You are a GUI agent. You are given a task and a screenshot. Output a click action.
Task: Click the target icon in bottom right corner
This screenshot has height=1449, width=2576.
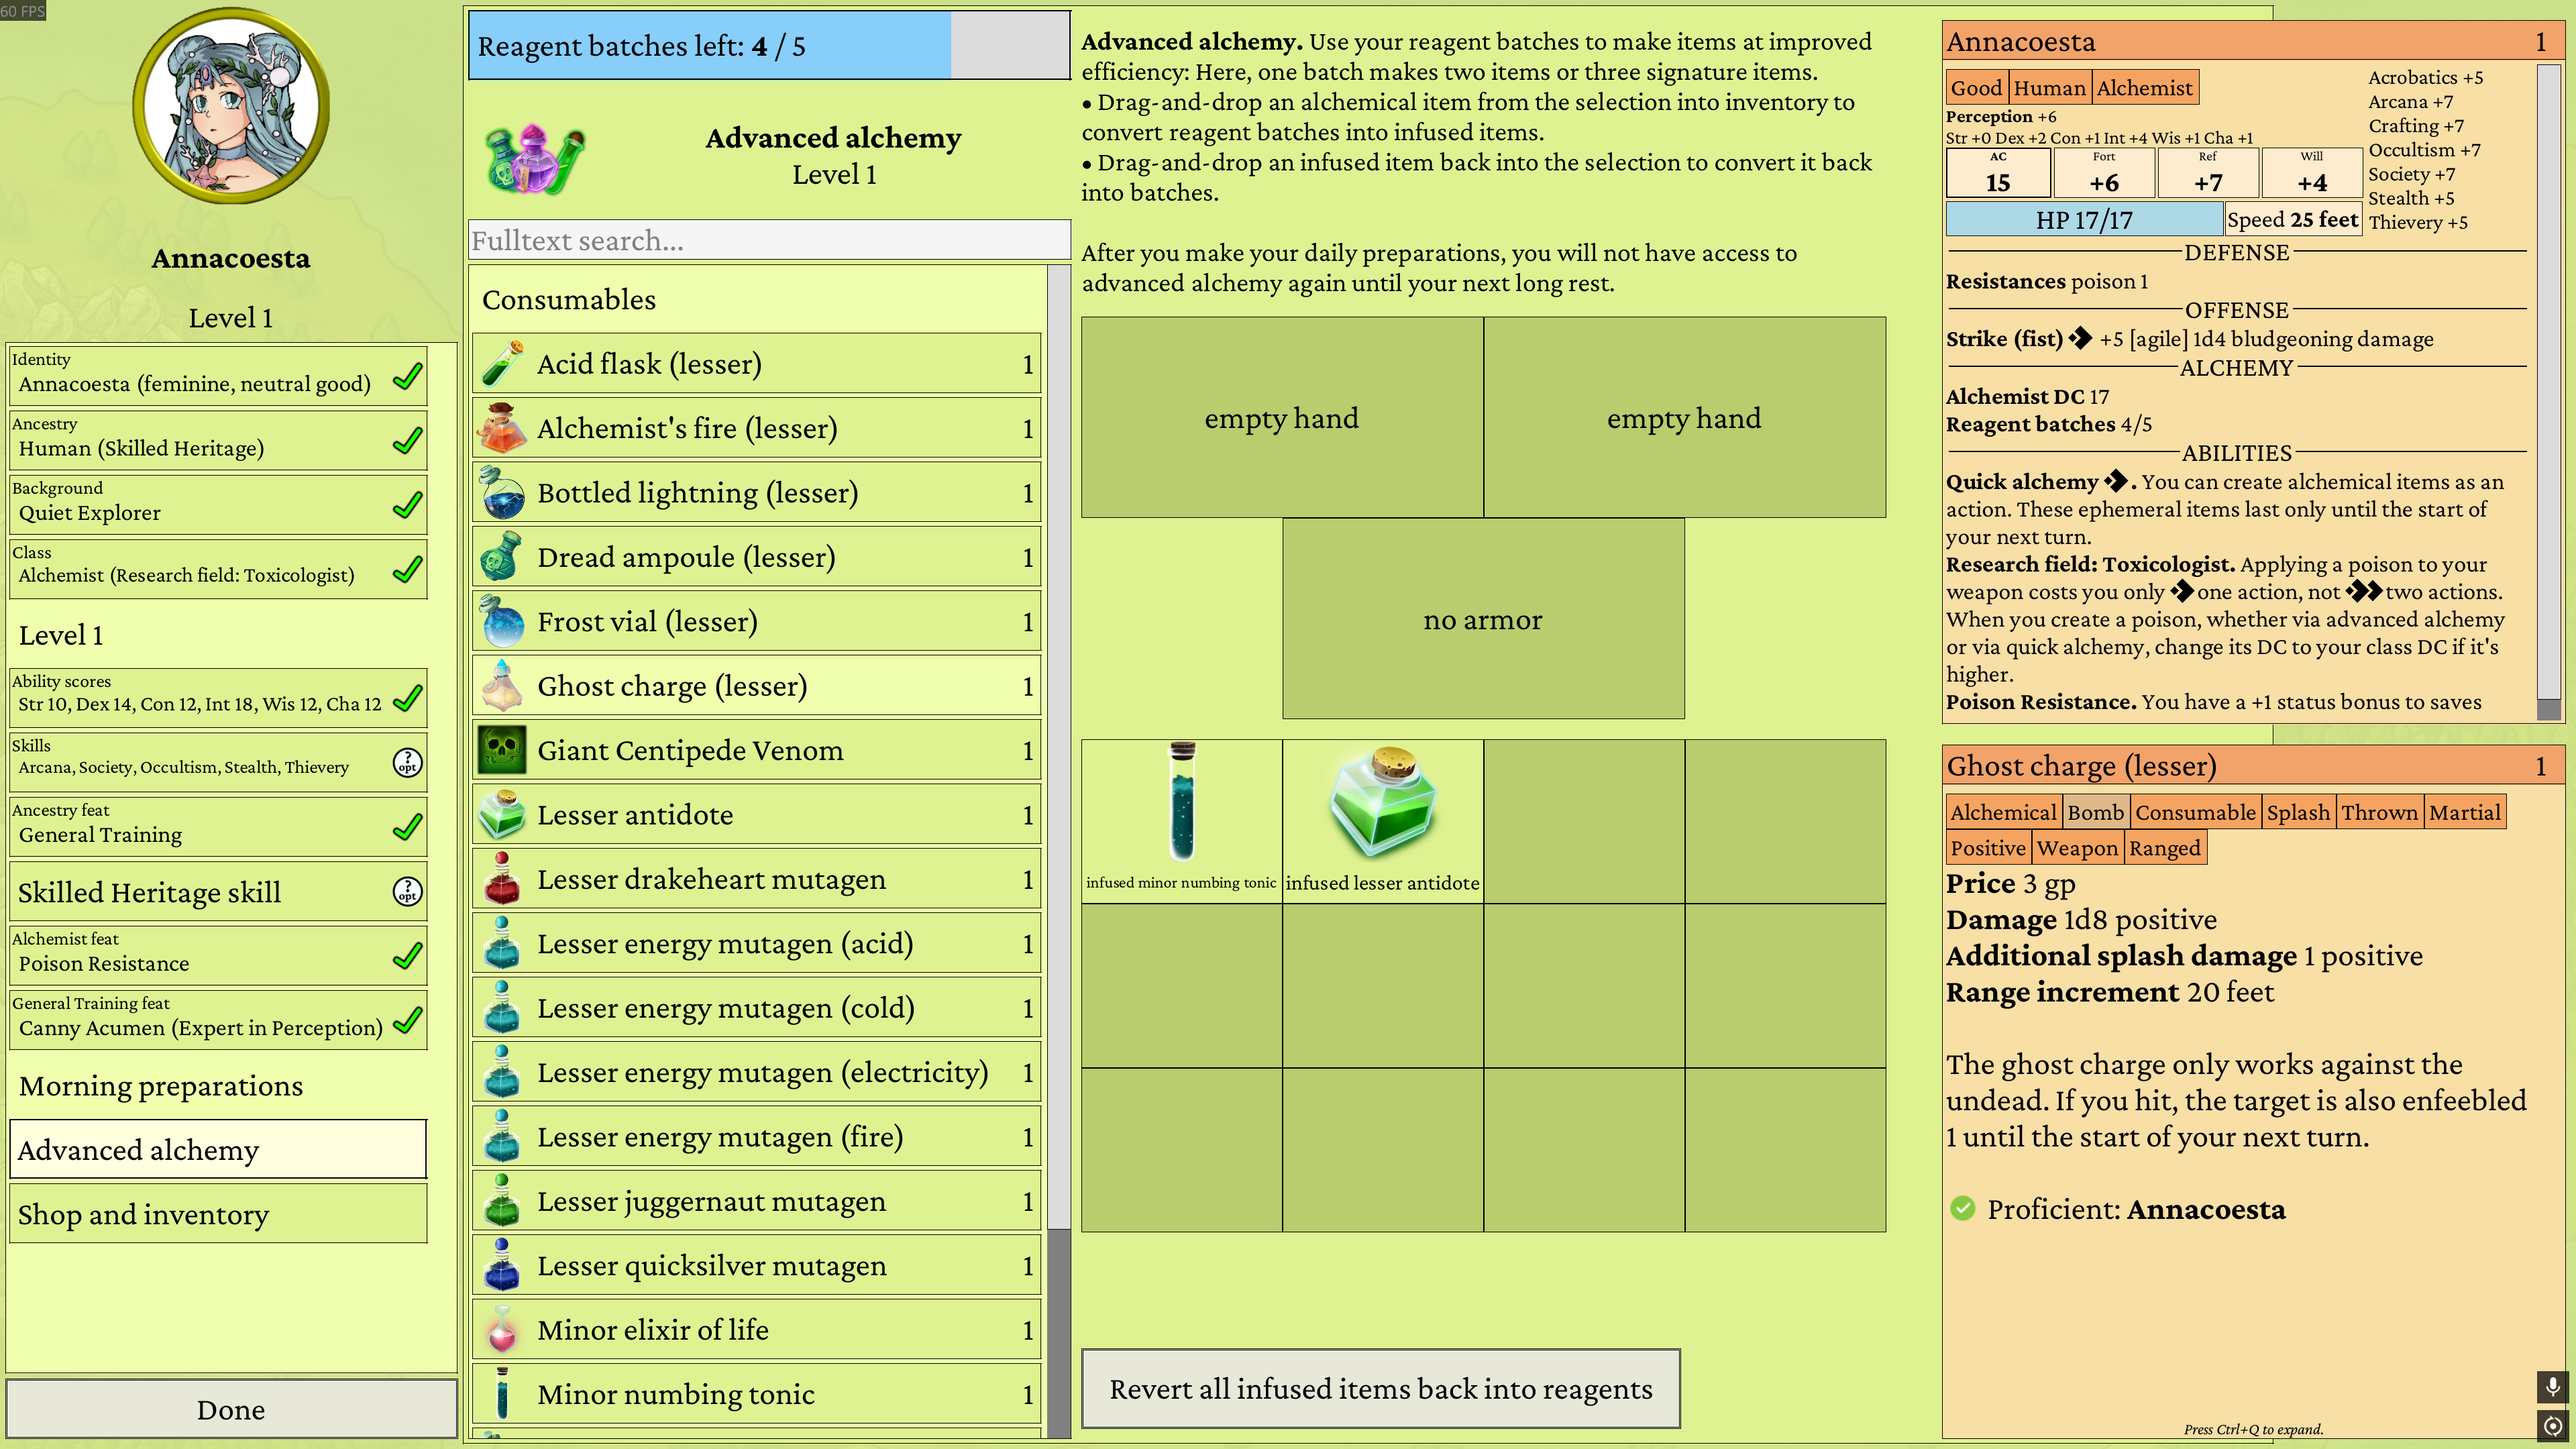2552,1425
